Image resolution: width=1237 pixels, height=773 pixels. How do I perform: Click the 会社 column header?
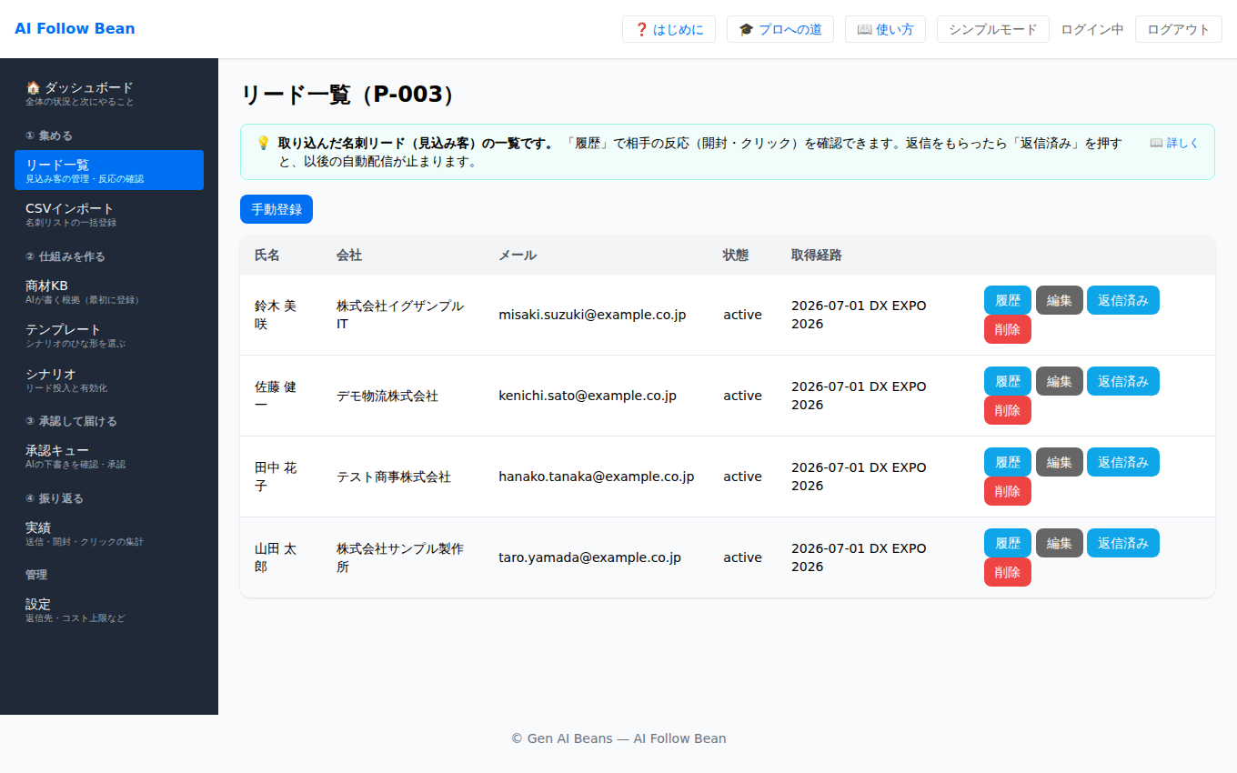click(x=349, y=255)
